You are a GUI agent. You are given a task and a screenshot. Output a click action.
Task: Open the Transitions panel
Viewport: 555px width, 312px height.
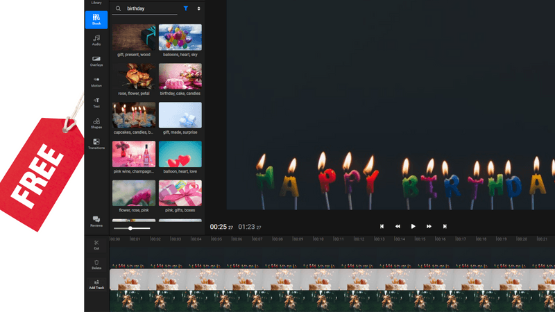(96, 144)
